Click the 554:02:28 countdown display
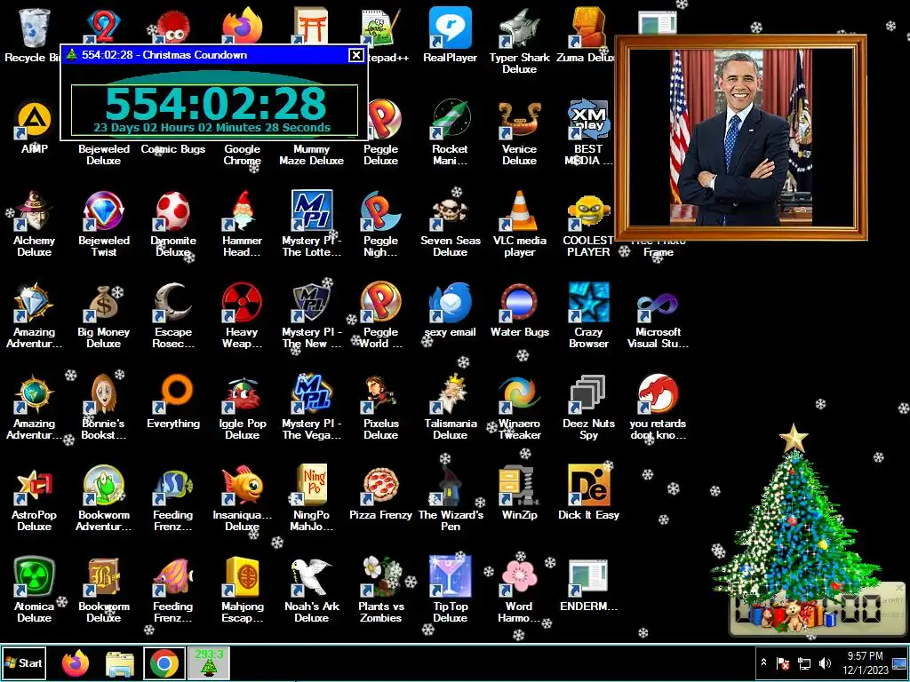This screenshot has height=682, width=910. click(215, 103)
